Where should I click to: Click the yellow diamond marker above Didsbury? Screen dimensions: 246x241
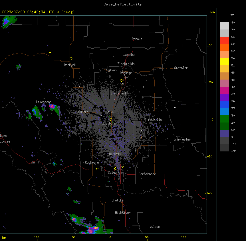pyautogui.click(x=111, y=119)
